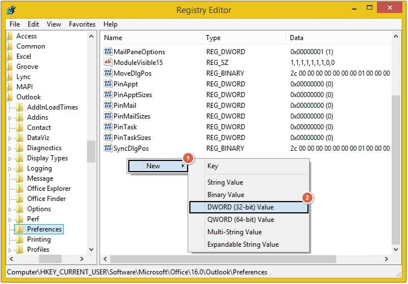Click the ModuleVisible15 data 1,1,1,1,1,1,1,0,0

pyautogui.click(x=312, y=63)
